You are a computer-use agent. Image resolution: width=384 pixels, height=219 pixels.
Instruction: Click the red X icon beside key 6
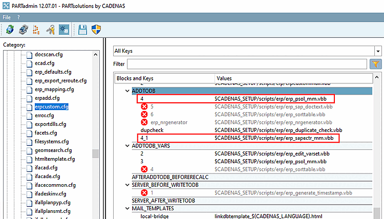[x=144, y=114]
